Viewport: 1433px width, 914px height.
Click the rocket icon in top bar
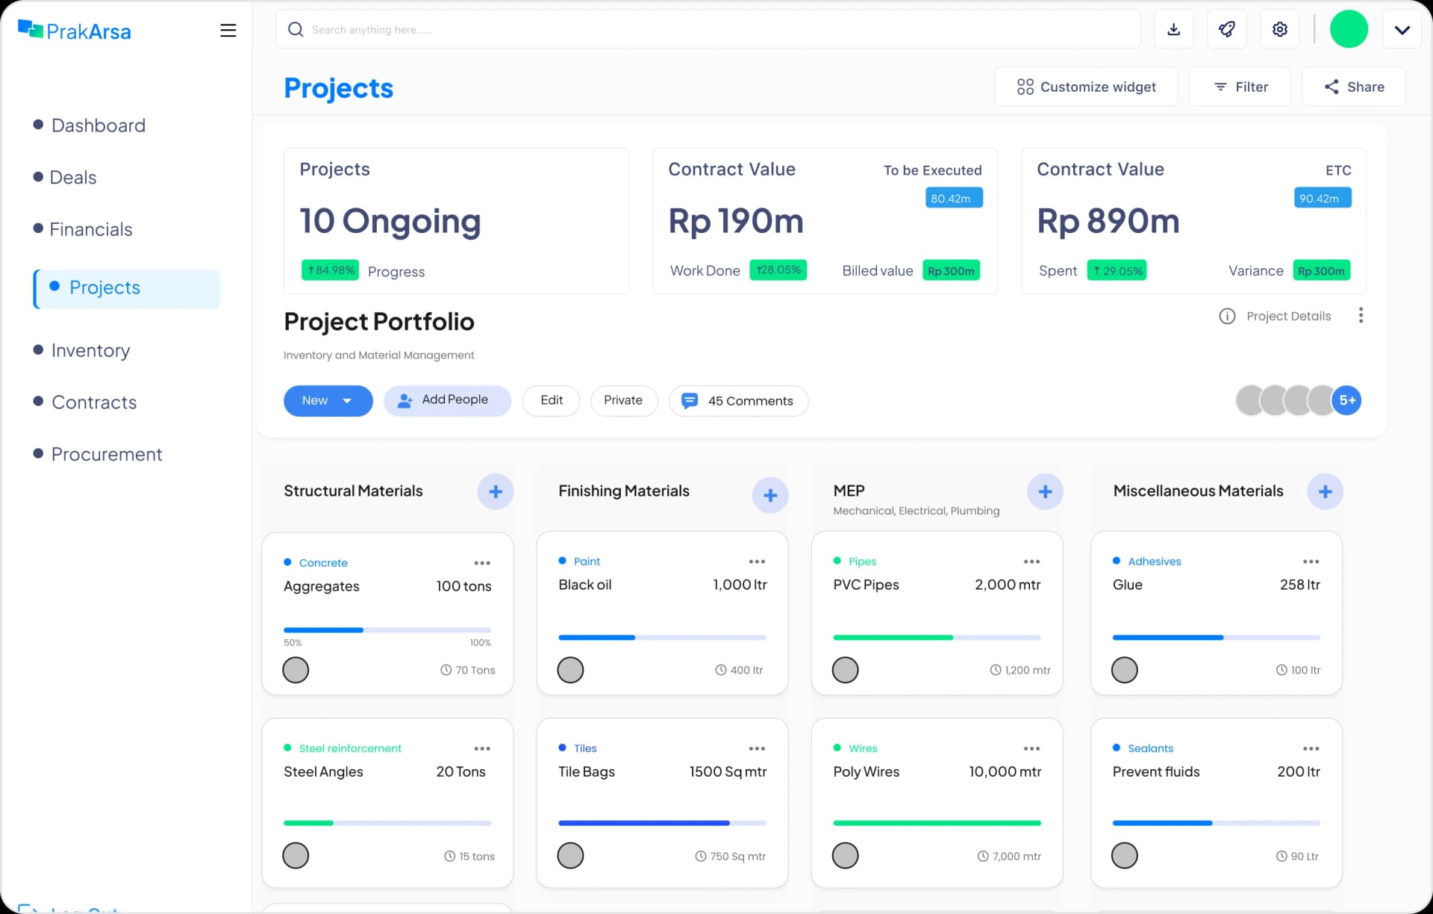pyautogui.click(x=1227, y=29)
